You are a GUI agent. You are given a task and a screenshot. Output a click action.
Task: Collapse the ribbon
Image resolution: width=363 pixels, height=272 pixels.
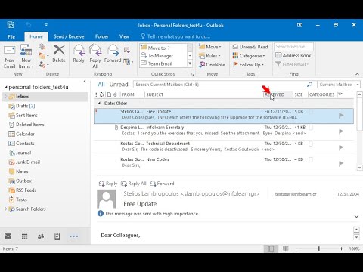357,74
